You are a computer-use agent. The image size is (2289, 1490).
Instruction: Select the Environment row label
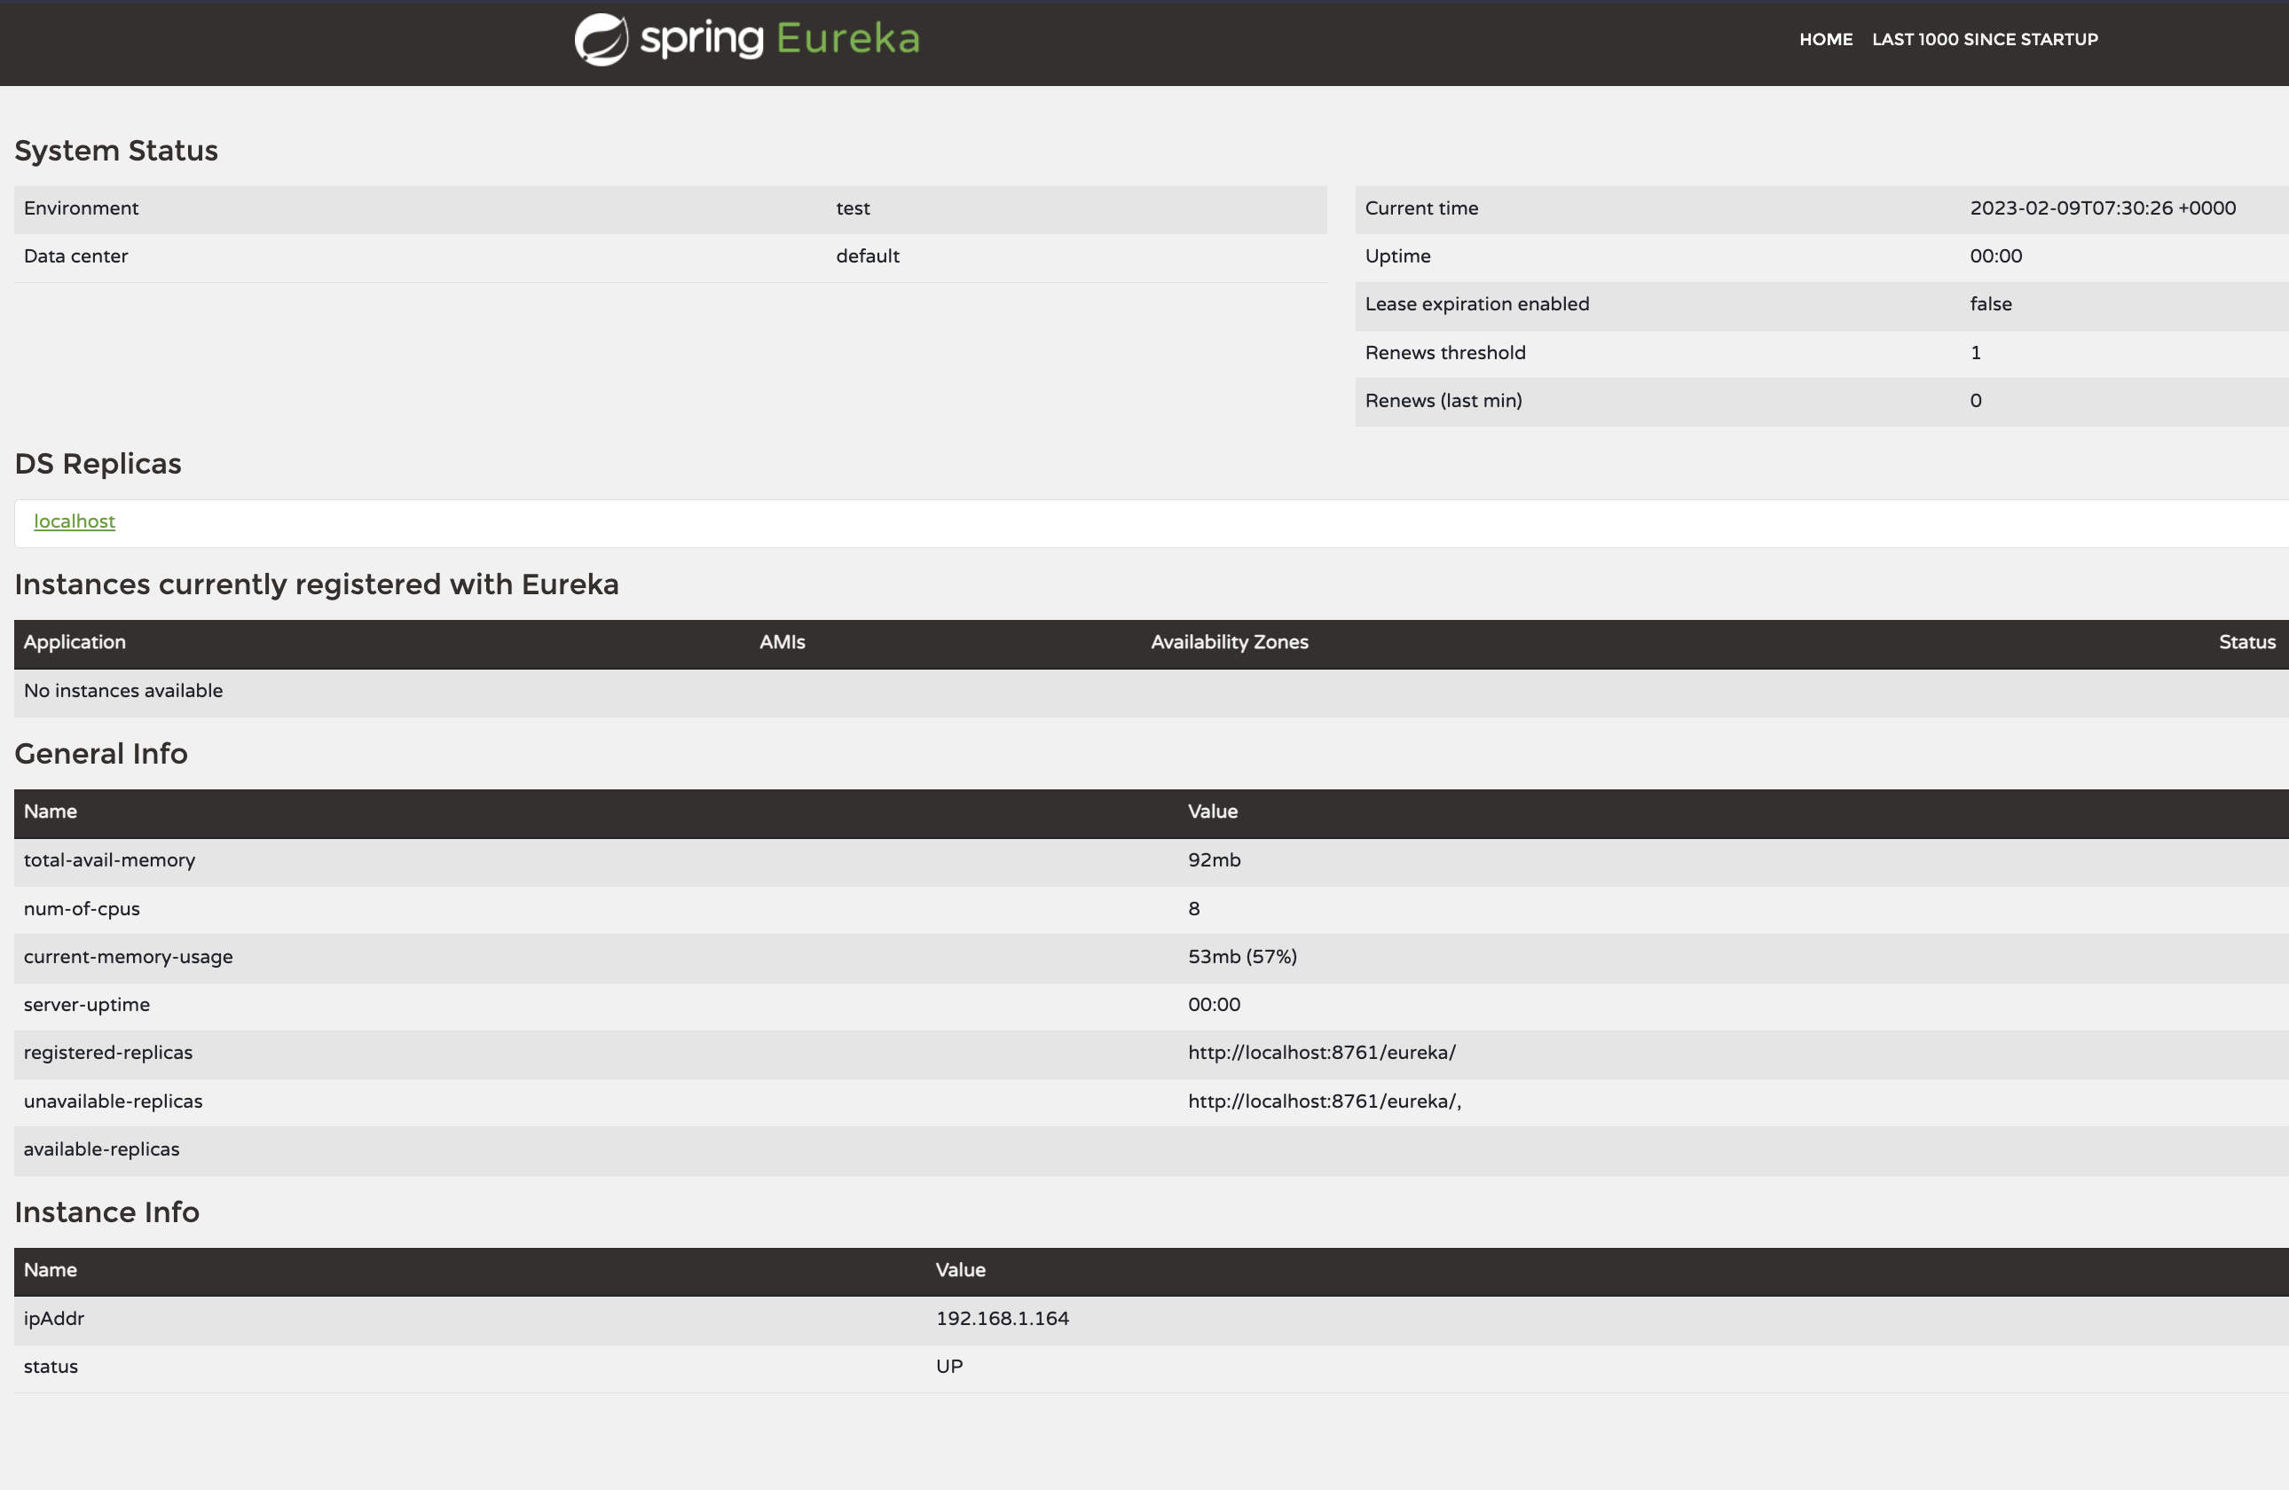[81, 208]
